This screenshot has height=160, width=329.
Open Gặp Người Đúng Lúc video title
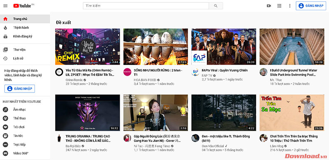[157, 138]
